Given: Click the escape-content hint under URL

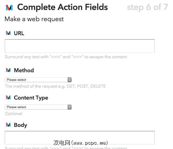Looking at the screenshot, I should [x=66, y=57].
